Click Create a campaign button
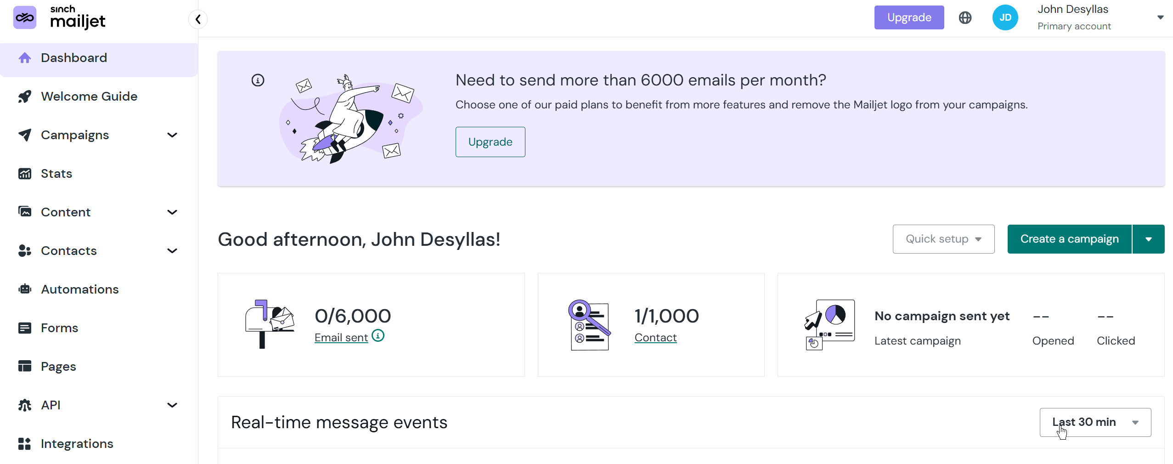Screen dimensions: 1173x464 point(1069,239)
